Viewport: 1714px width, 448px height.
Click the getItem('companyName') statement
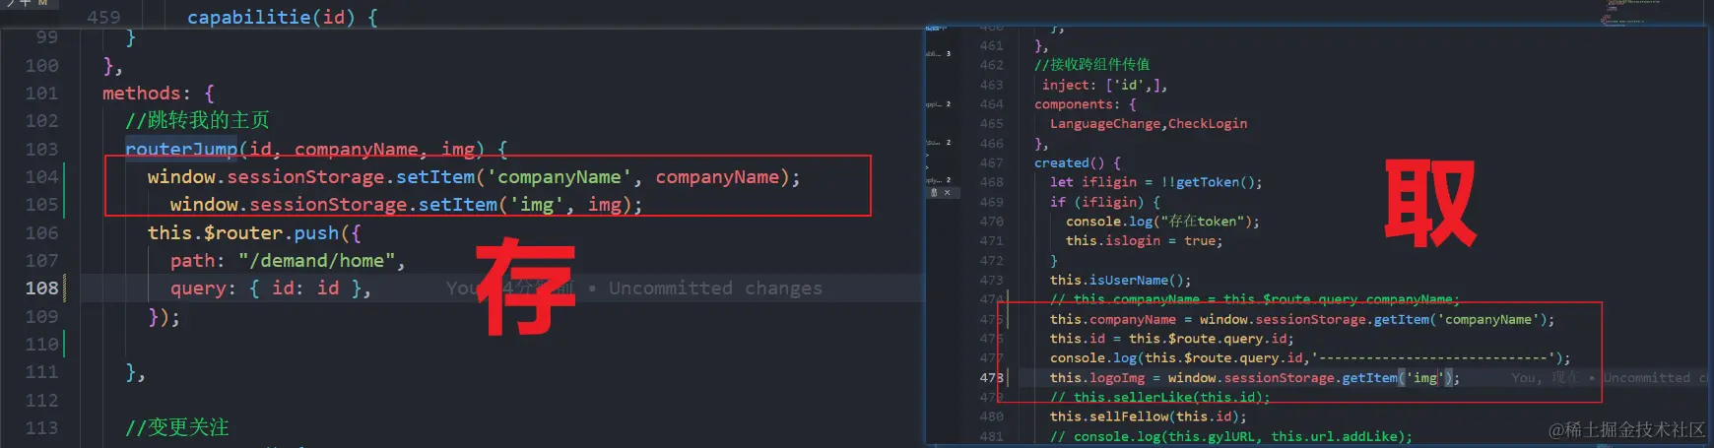coord(1302,319)
